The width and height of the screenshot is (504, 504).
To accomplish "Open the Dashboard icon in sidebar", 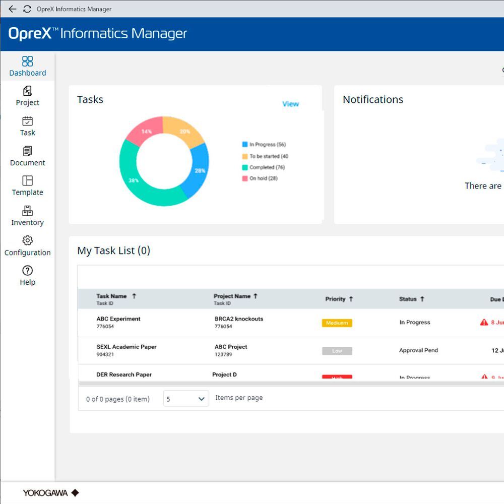I will coord(27,61).
